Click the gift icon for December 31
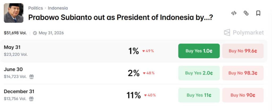The height and width of the screenshot is (111, 272). (31, 99)
